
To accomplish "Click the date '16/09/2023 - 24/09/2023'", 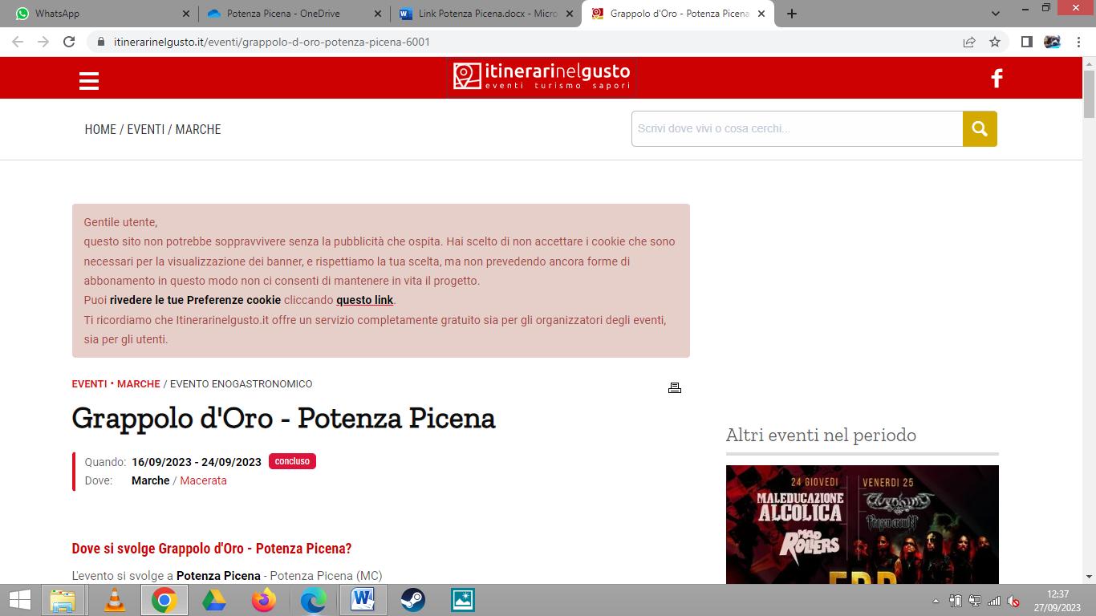I will tap(197, 462).
